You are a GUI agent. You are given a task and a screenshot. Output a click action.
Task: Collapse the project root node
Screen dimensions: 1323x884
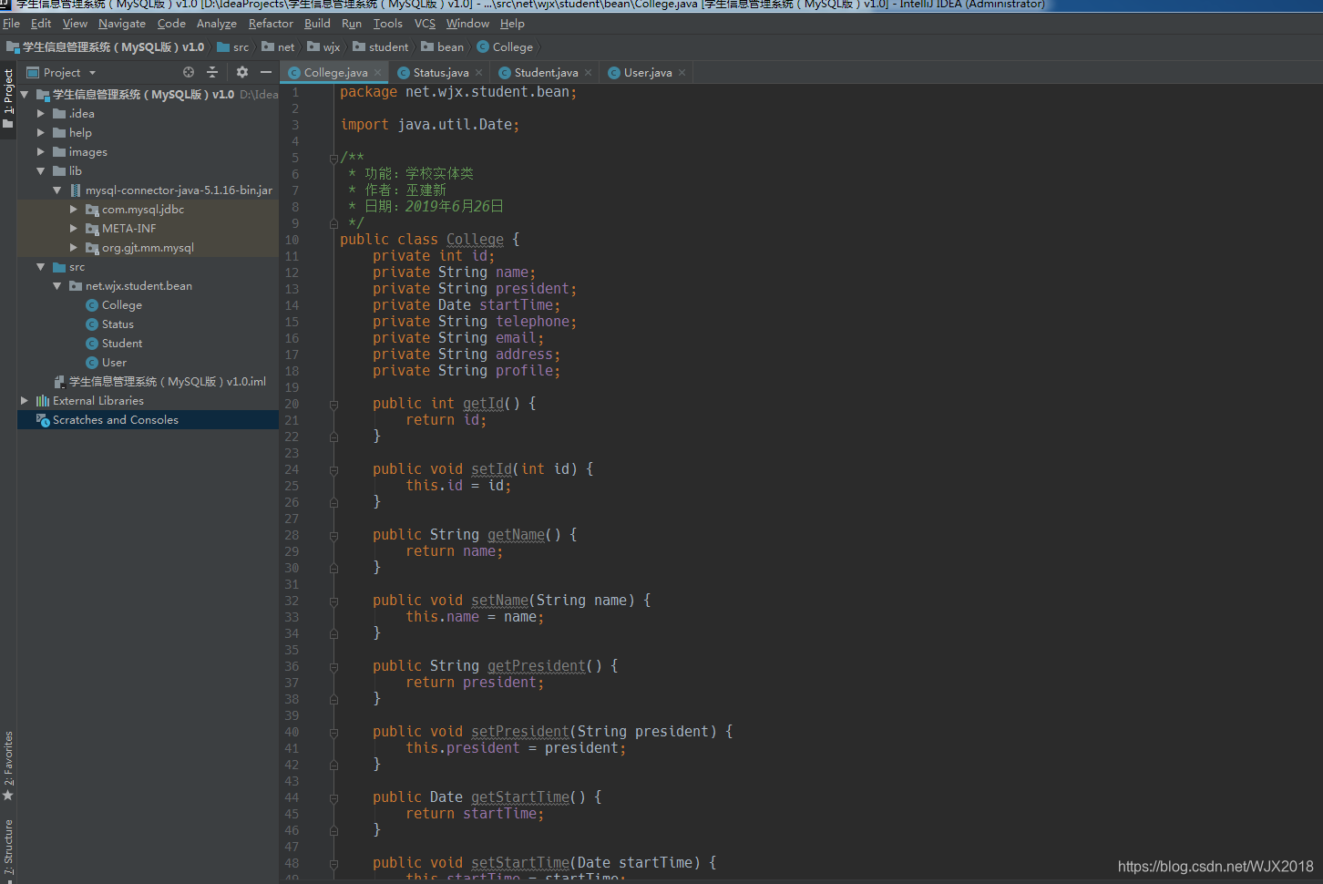[x=25, y=95]
